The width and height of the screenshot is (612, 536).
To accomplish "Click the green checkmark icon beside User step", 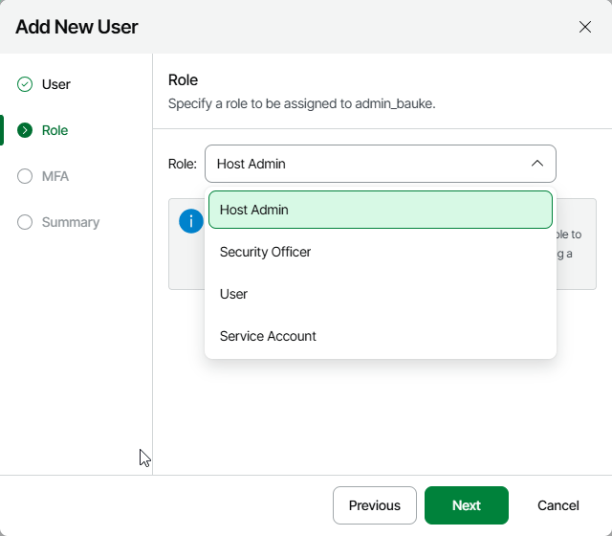I will [25, 84].
